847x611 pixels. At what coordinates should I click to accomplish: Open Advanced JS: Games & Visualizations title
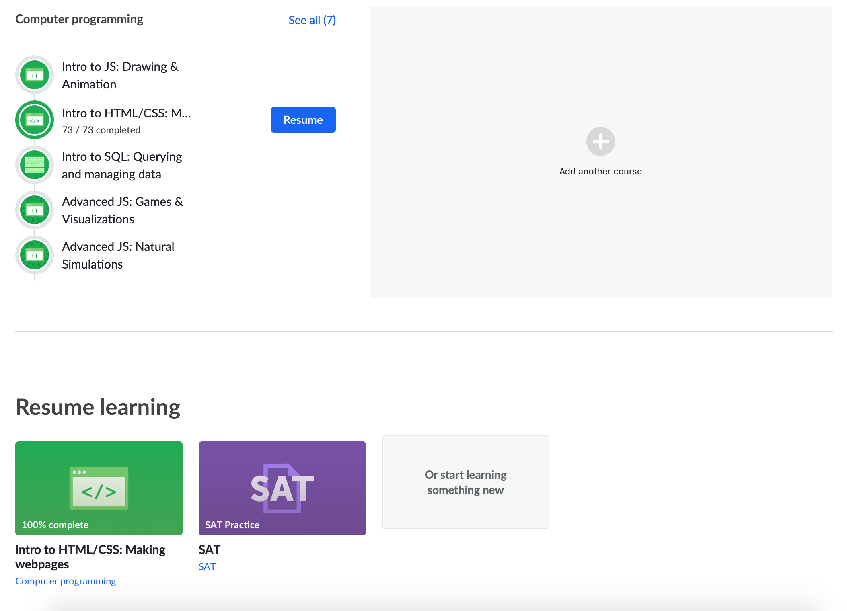[122, 210]
